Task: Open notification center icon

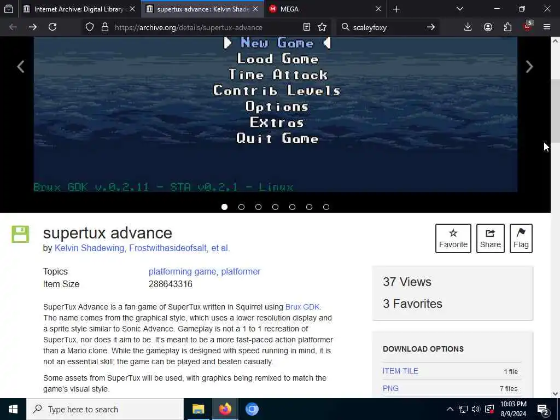Action: [543, 409]
